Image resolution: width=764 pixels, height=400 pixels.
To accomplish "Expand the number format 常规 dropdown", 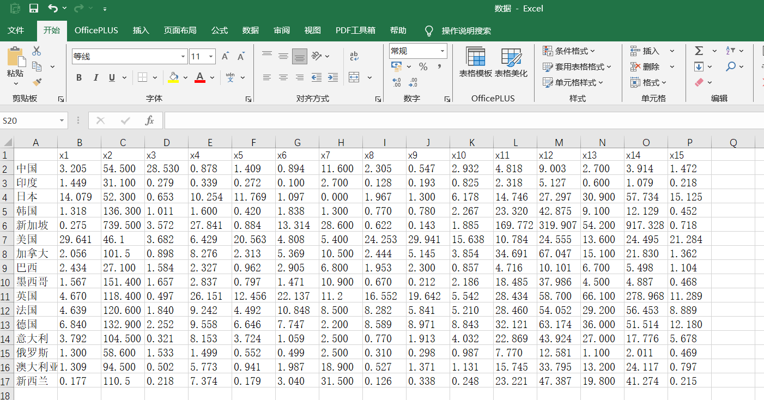I will pyautogui.click(x=442, y=51).
